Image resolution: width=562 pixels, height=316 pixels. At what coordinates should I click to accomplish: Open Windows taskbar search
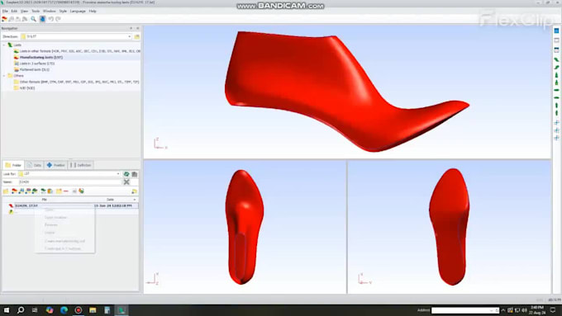21,310
